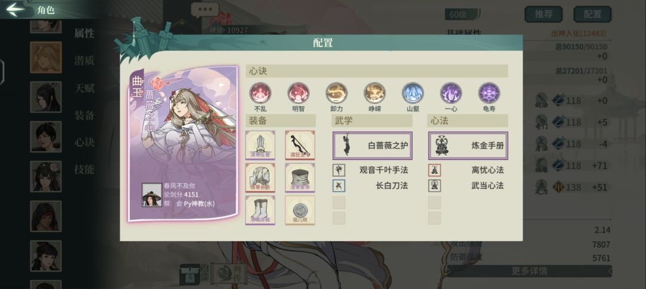Image resolution: width=646 pixels, height=289 pixels.
Task: Select the 山壑 heart-formula icon
Action: click(x=413, y=93)
